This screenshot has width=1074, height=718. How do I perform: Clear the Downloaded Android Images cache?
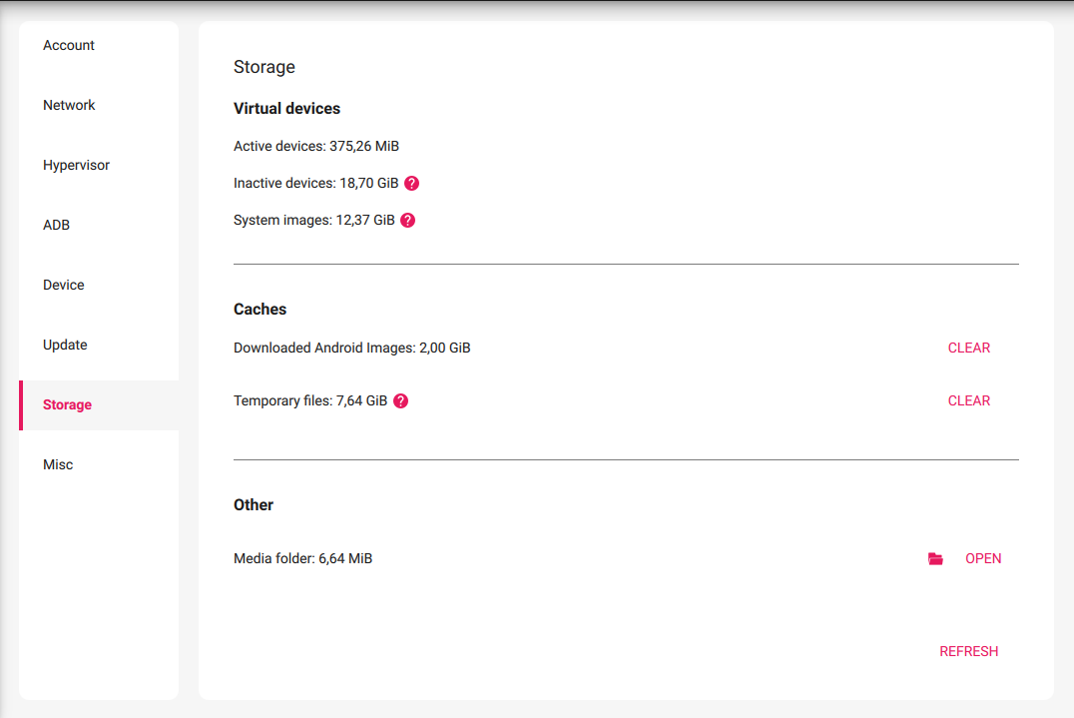pyautogui.click(x=968, y=348)
